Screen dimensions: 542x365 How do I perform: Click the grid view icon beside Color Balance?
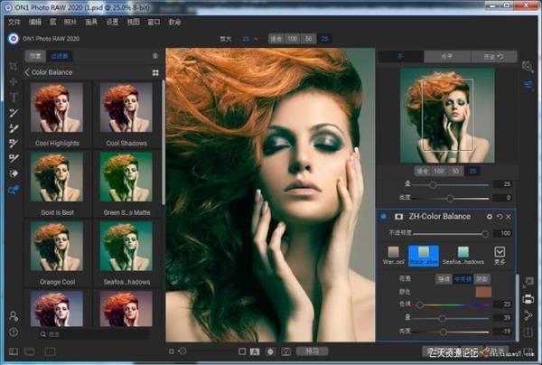(155, 71)
